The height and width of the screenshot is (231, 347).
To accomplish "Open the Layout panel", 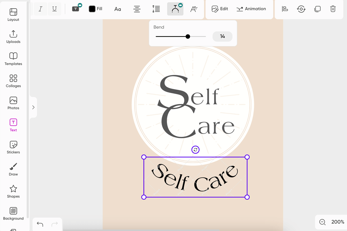I will pyautogui.click(x=13, y=15).
